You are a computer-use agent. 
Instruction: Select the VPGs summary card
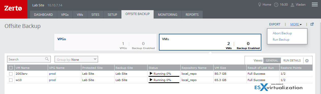click(105, 42)
